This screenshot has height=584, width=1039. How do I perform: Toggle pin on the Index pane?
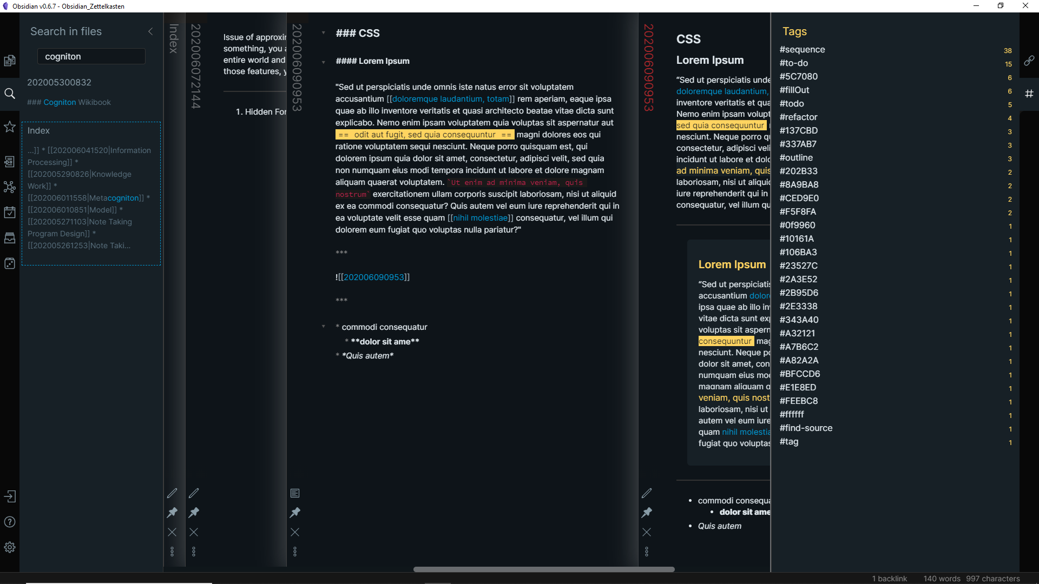click(172, 512)
